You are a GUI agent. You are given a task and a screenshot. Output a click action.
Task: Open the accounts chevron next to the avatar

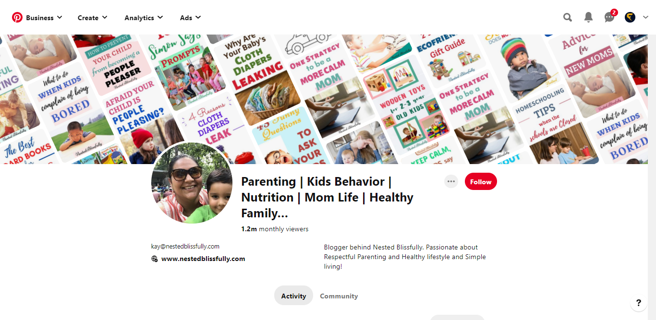point(645,18)
